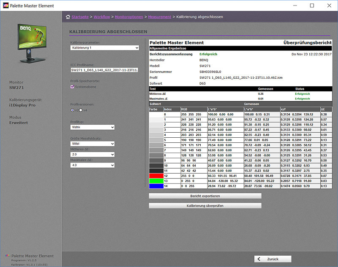The image size is (338, 267).
Task: Click the model value SW271 in report
Action: pyautogui.click(x=205, y=66)
